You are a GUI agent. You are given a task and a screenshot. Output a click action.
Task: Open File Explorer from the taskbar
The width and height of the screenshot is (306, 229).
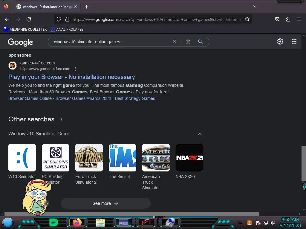click(100, 222)
